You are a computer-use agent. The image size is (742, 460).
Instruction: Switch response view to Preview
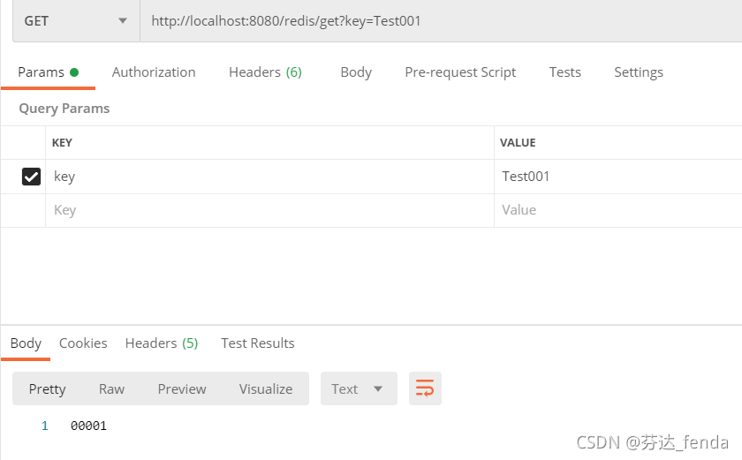point(182,389)
